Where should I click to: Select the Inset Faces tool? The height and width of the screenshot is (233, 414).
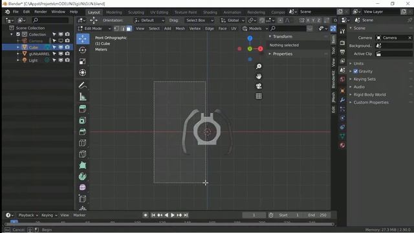pos(83,120)
